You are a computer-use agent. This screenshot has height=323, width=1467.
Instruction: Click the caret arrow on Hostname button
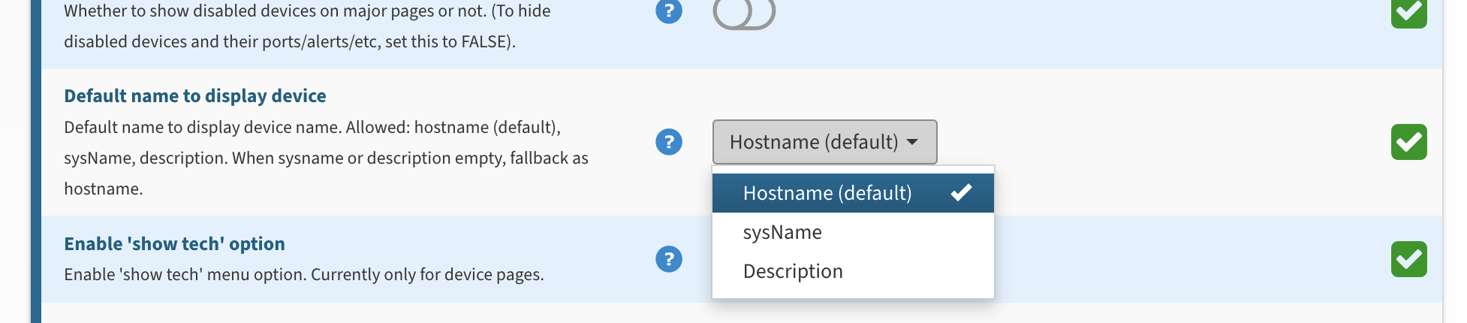click(x=912, y=142)
